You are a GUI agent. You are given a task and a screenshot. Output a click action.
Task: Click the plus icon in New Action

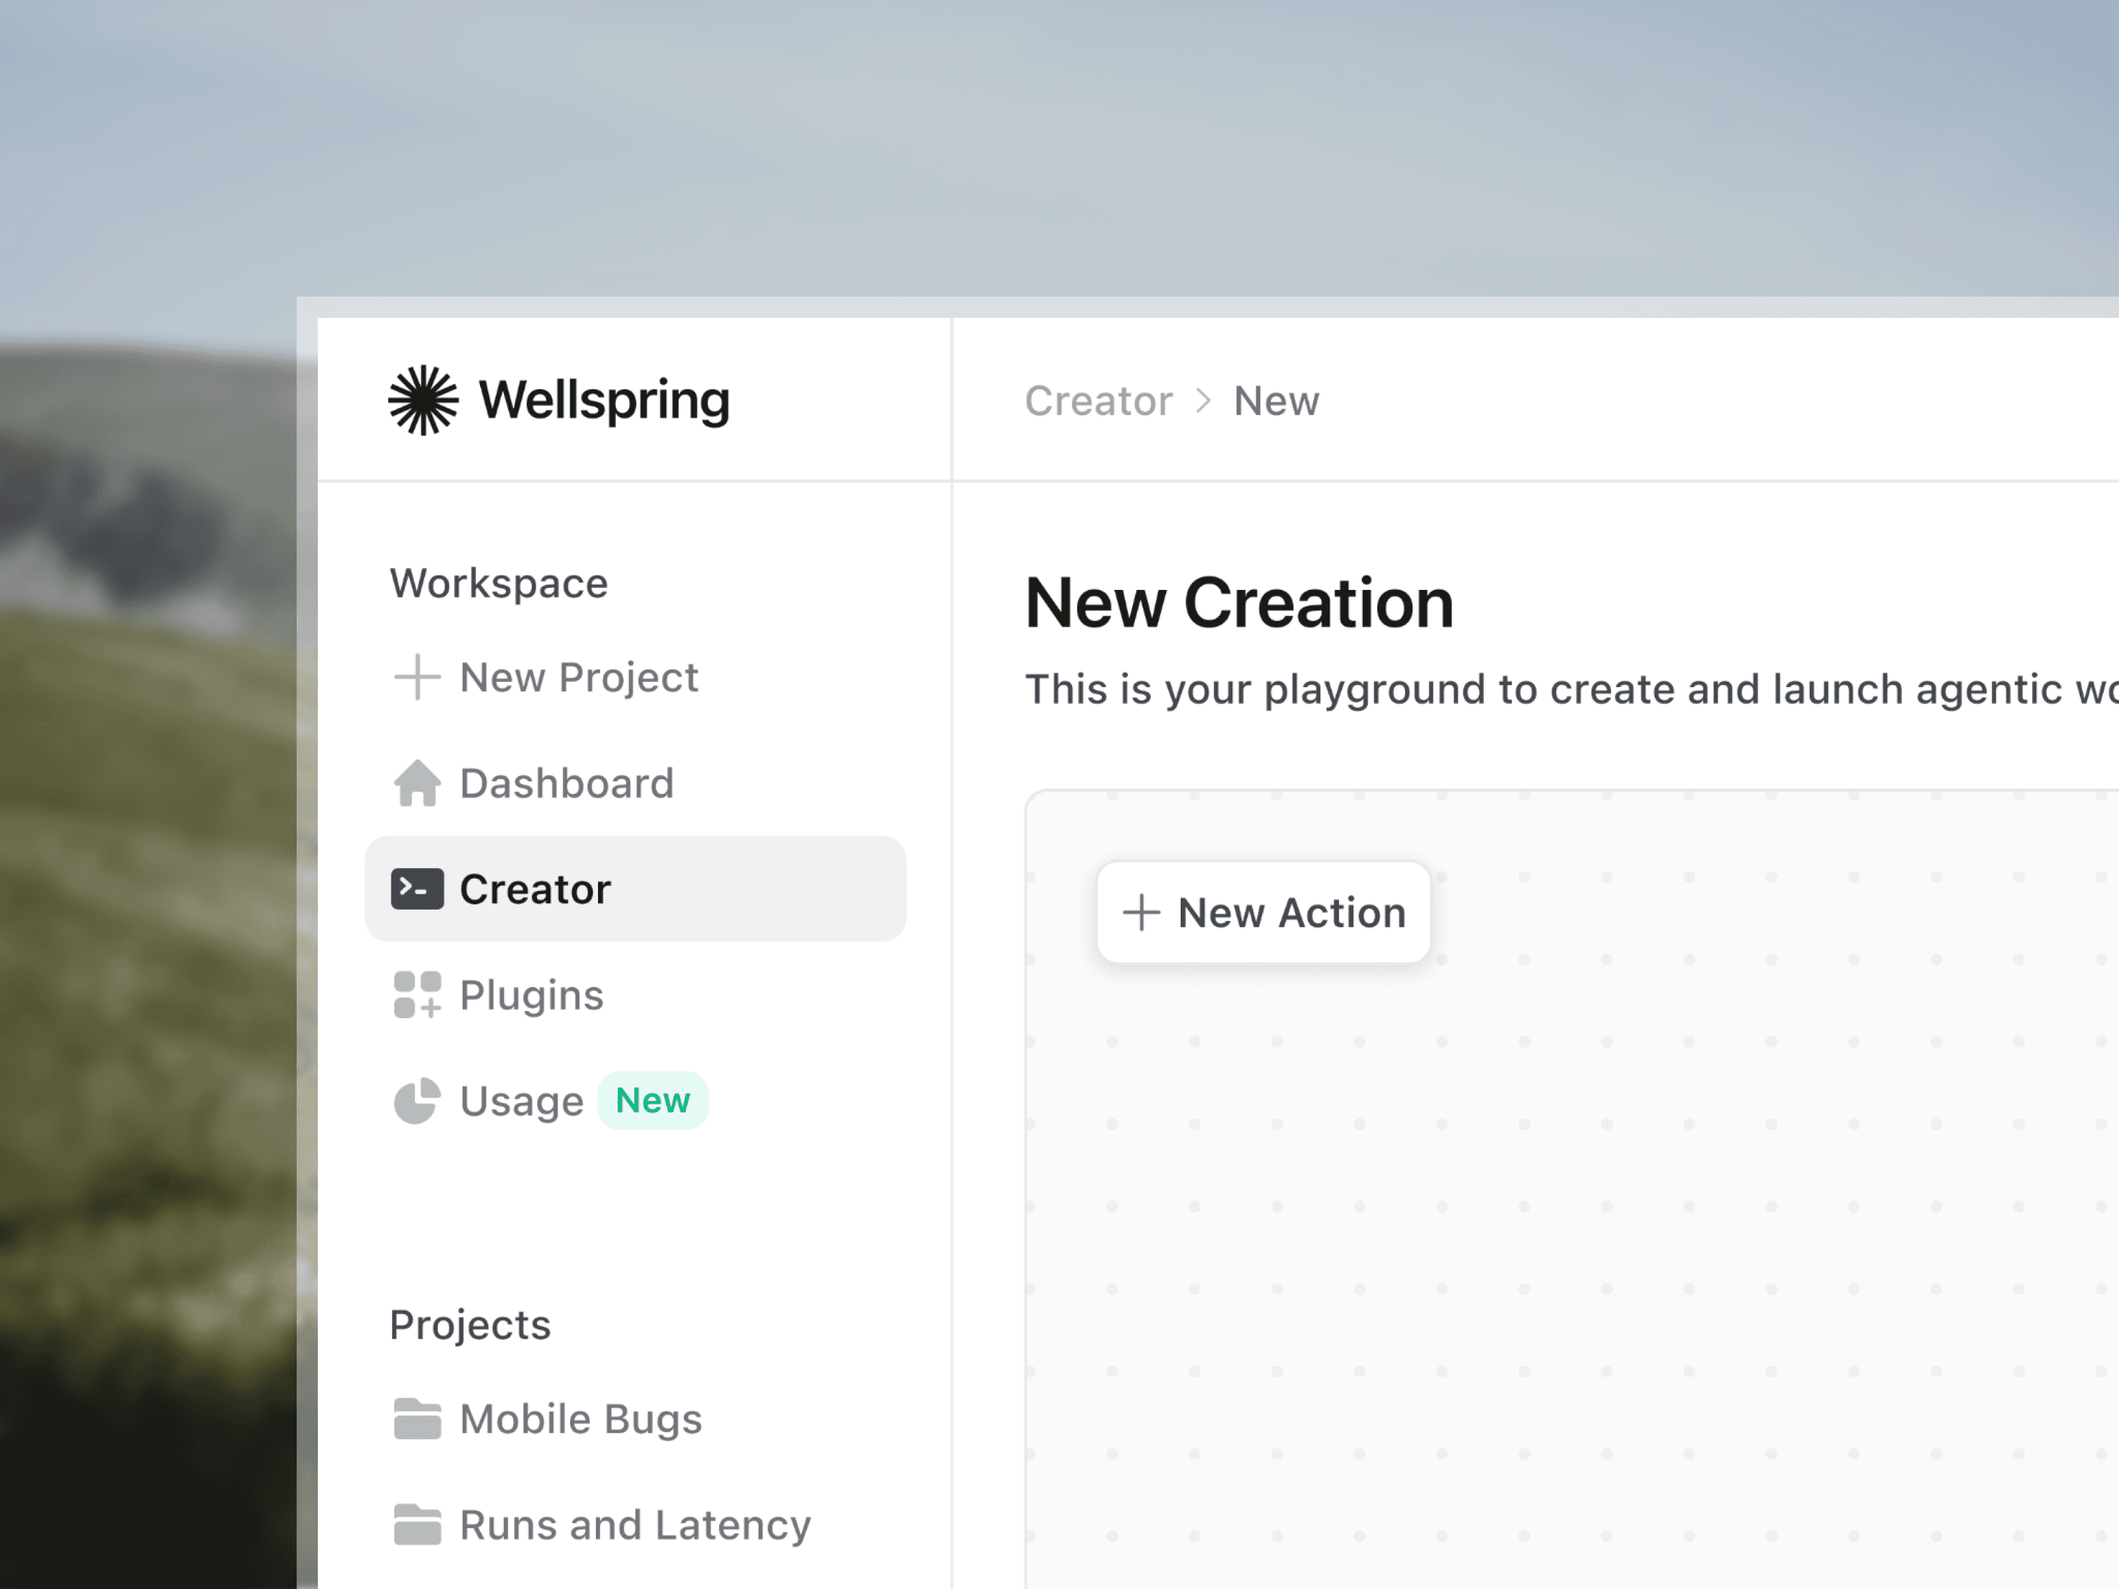click(x=1141, y=913)
